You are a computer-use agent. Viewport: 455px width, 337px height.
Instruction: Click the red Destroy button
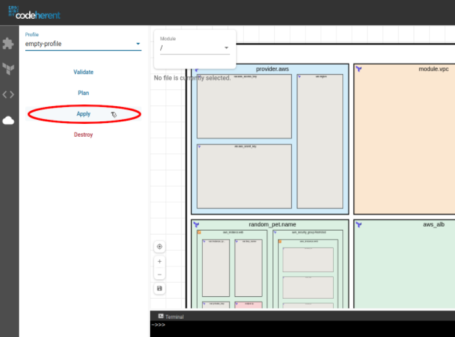pos(83,135)
